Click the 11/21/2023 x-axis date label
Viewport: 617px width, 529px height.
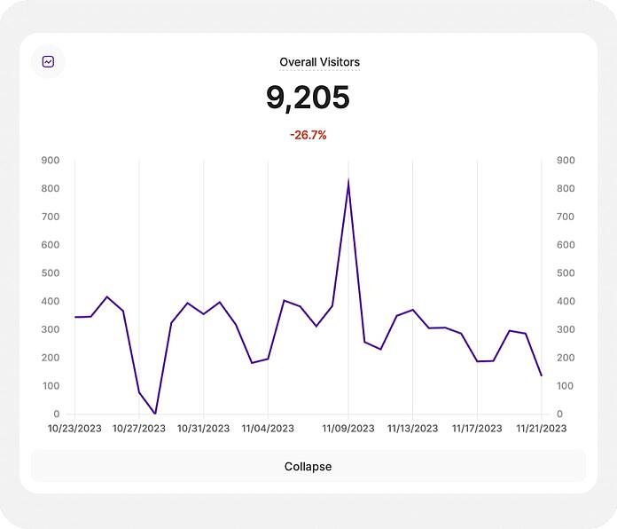542,428
